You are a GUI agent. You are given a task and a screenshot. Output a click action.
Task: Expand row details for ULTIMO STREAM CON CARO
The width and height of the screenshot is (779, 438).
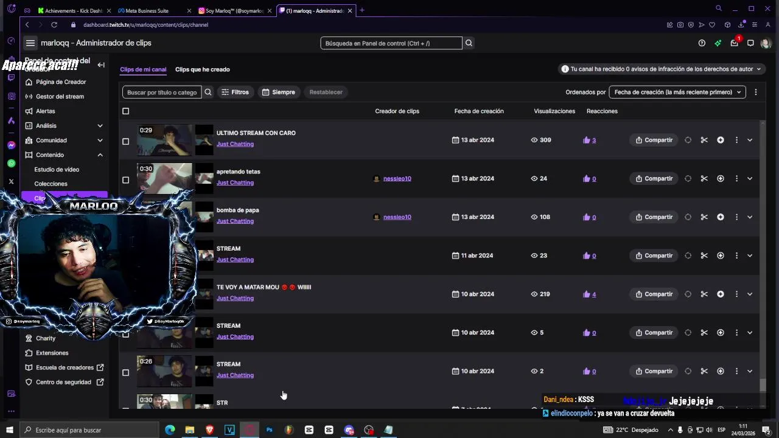pos(750,140)
